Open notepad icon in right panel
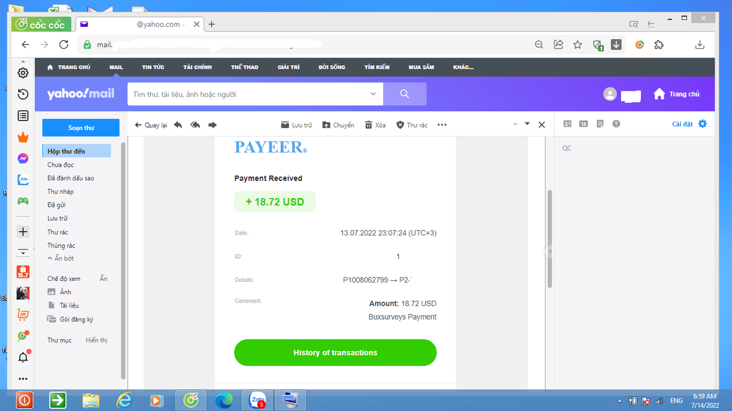Image resolution: width=732 pixels, height=411 pixels. coord(600,124)
